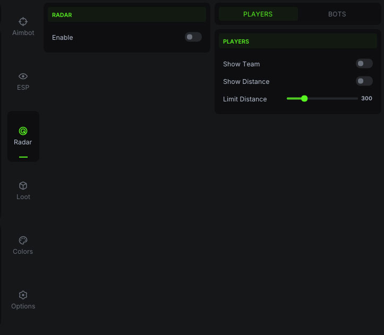Select the green Radar icon
384x335 pixels.
[23, 131]
